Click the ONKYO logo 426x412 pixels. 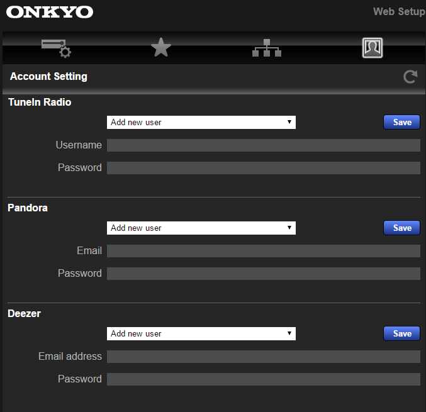tap(50, 12)
